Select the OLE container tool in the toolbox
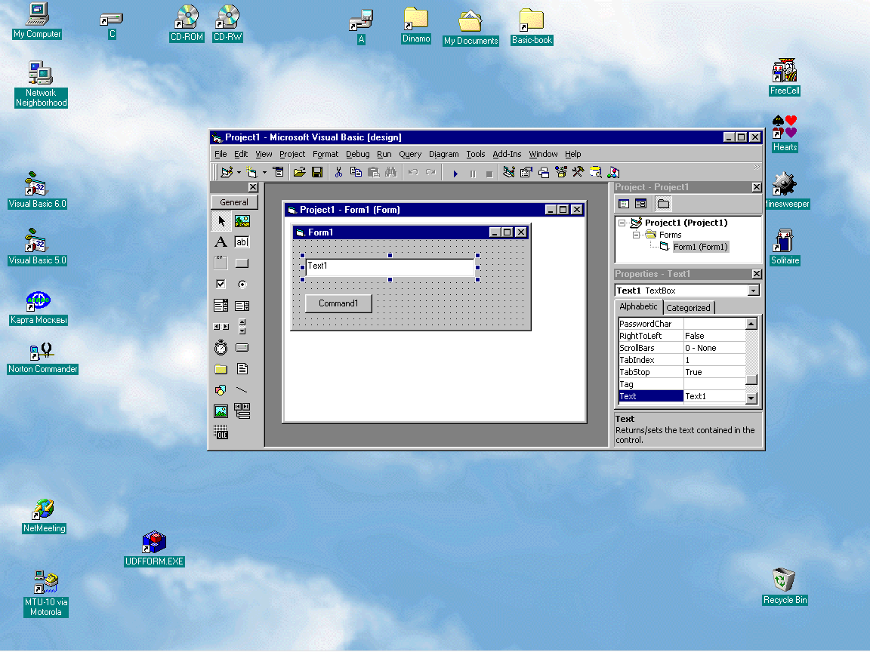This screenshot has width=870, height=652. (221, 432)
